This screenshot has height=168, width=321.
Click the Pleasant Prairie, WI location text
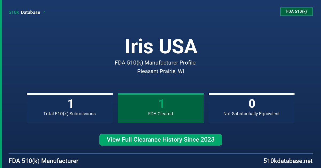pyautogui.click(x=160, y=71)
